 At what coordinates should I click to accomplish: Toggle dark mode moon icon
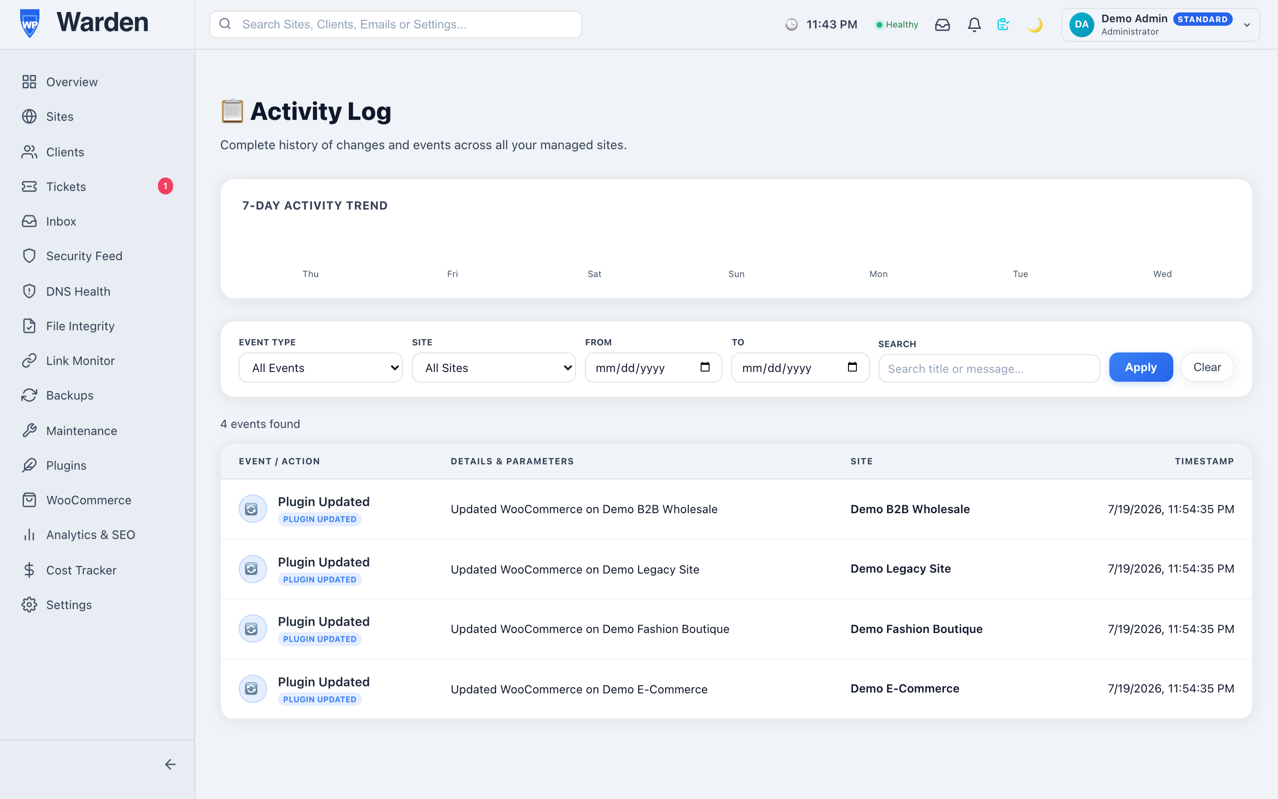pos(1034,25)
